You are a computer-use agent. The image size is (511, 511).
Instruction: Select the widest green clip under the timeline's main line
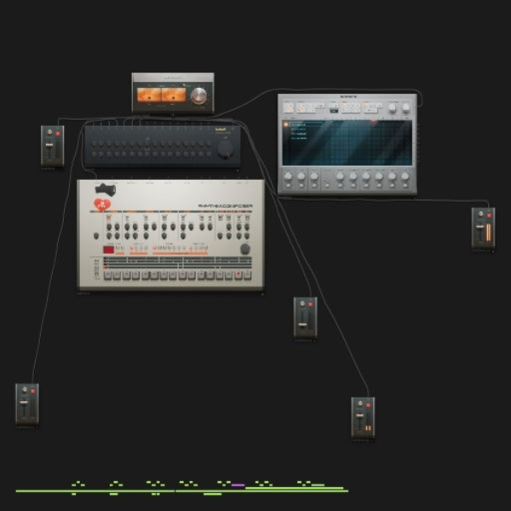click(x=212, y=494)
